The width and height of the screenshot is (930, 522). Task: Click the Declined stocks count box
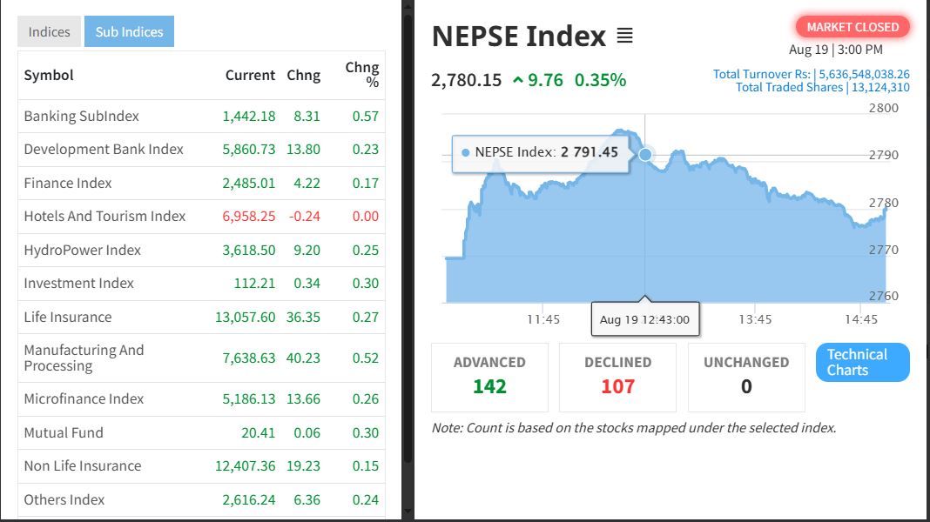(617, 377)
